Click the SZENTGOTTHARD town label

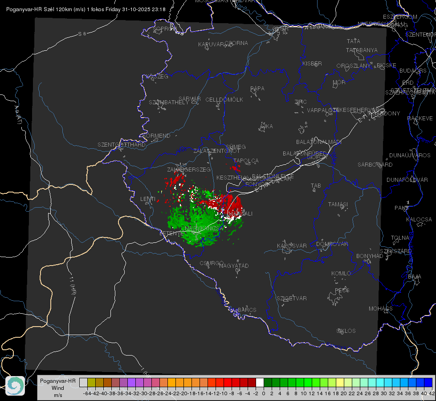tap(122, 145)
